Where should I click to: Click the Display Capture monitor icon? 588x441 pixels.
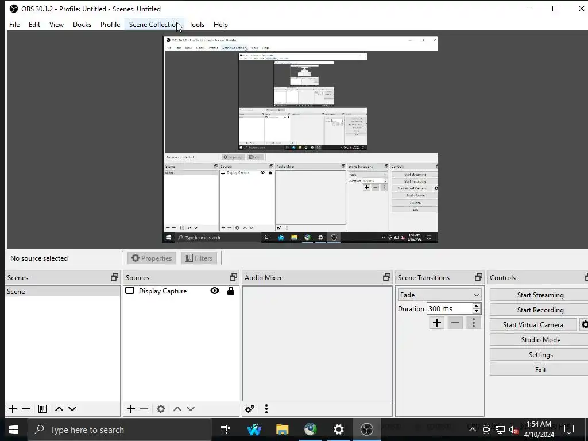[x=130, y=291]
